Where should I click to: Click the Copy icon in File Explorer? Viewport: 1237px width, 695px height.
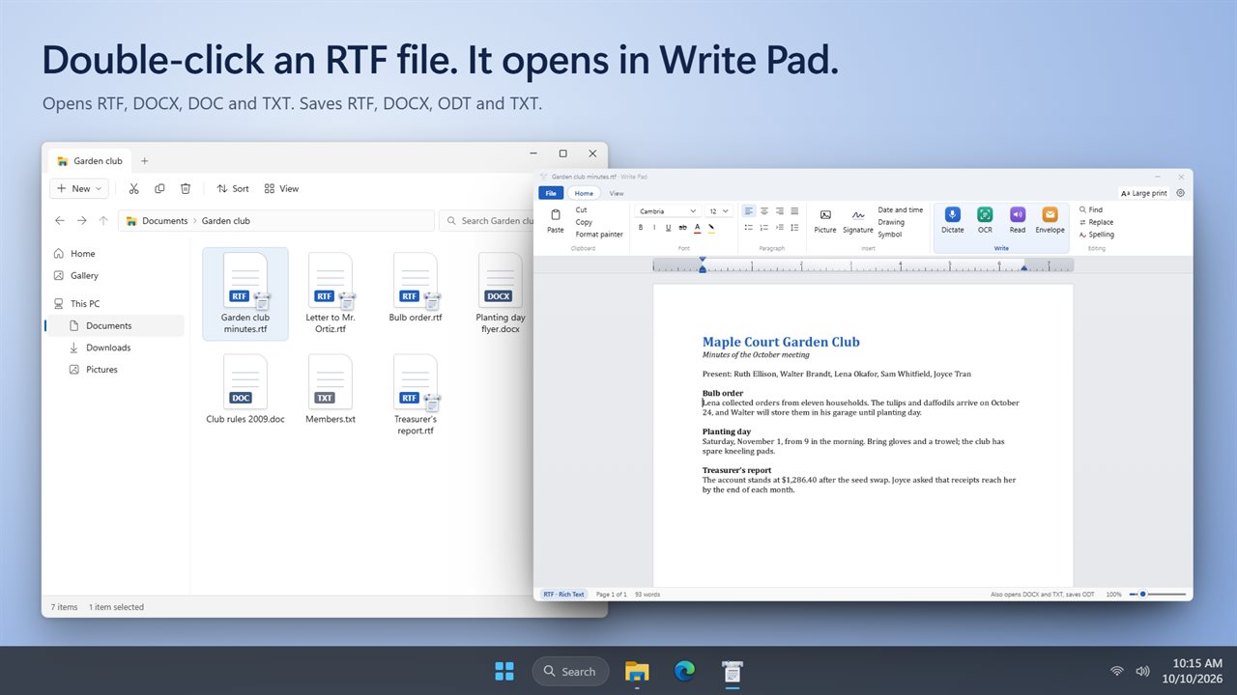click(x=159, y=188)
